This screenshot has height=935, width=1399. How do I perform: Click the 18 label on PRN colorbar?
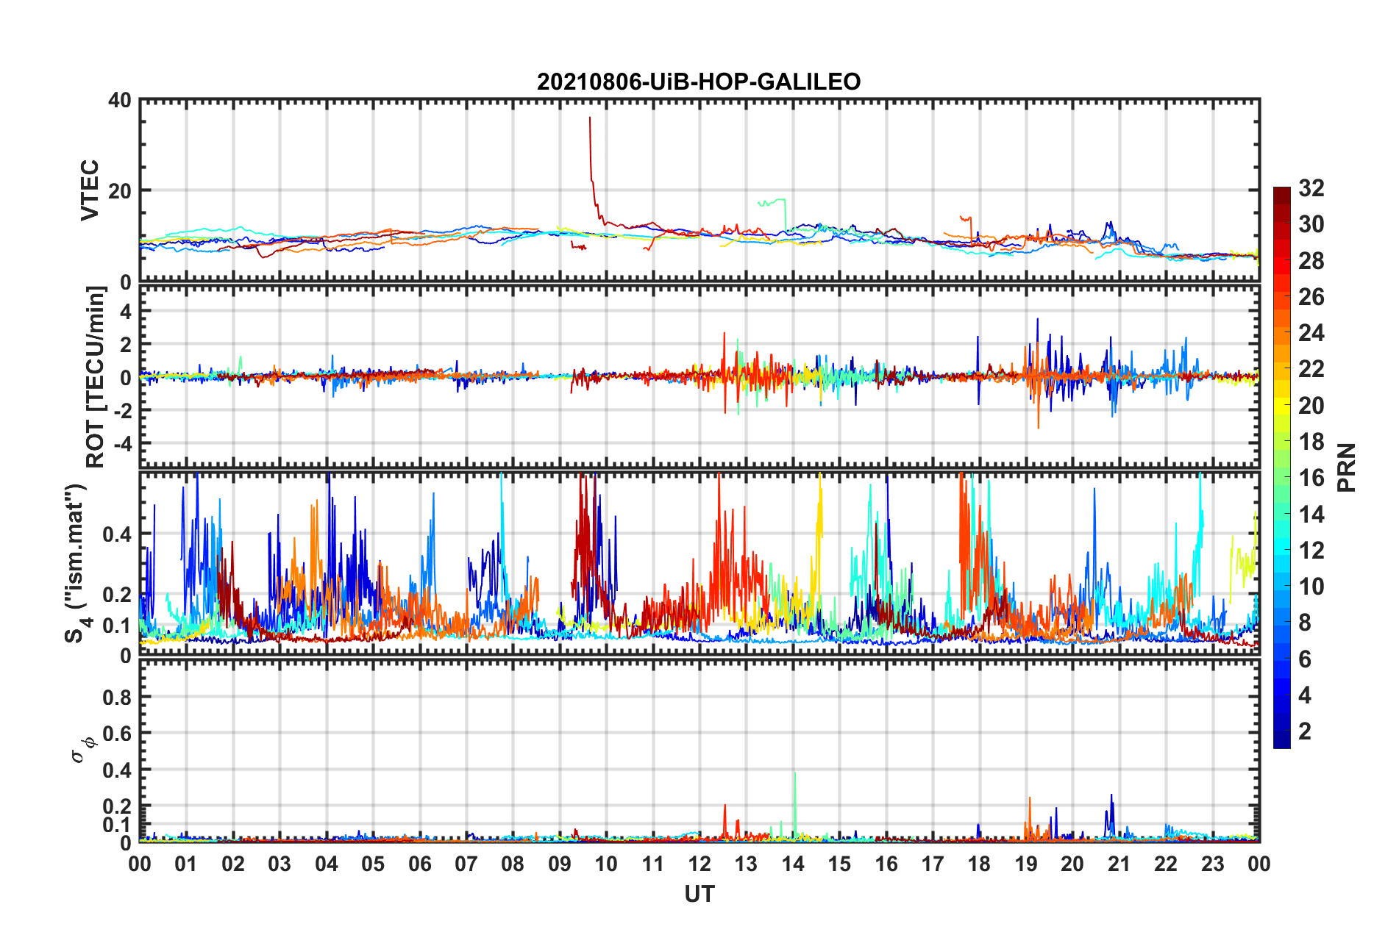click(x=1311, y=442)
